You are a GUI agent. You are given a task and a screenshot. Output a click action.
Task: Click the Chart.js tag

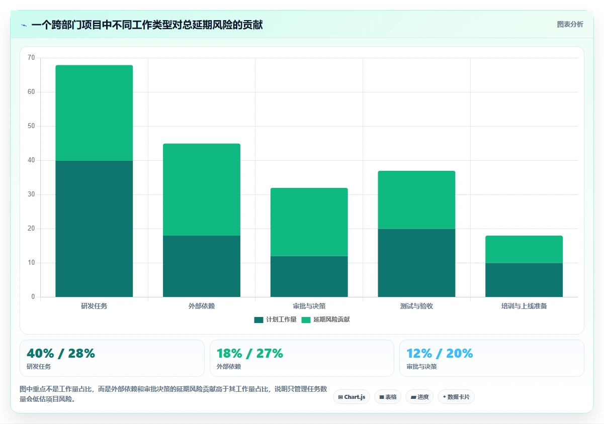pos(352,397)
